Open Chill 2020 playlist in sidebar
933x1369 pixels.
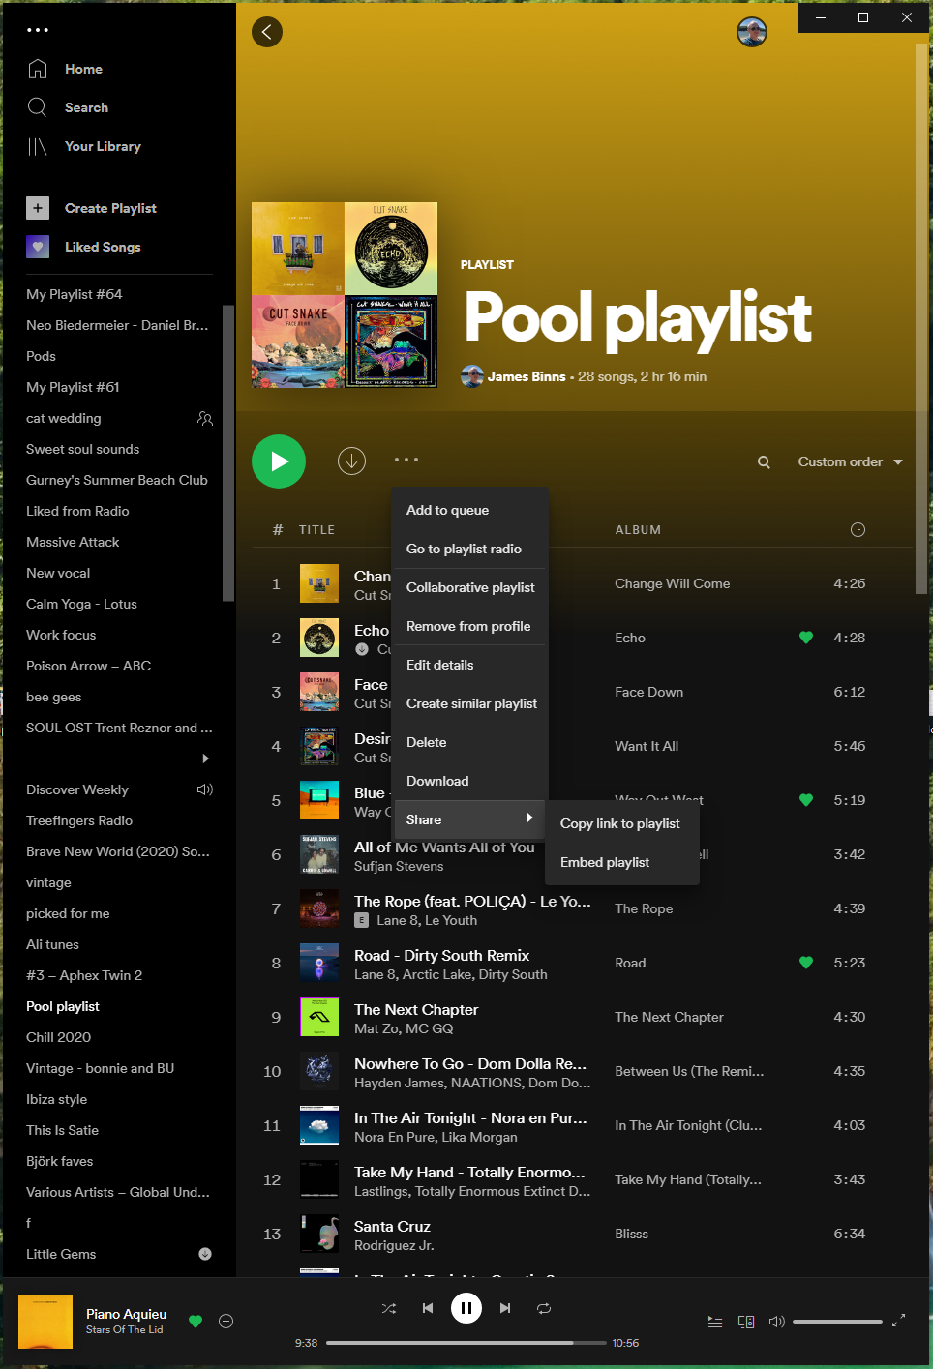[x=58, y=1037]
